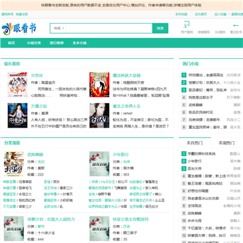Open the 书名 search type dropdown
Screen dimensions: 243x243
click(x=59, y=28)
